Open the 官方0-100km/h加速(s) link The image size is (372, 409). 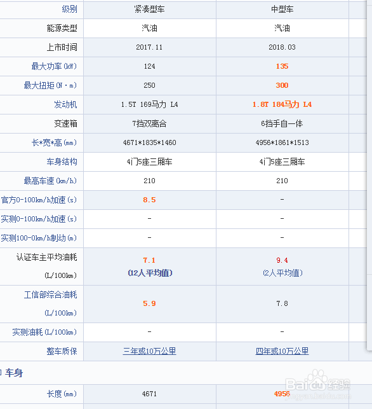(x=39, y=200)
